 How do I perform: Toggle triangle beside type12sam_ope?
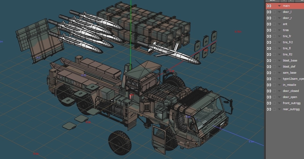pyautogui.click(x=279, y=79)
